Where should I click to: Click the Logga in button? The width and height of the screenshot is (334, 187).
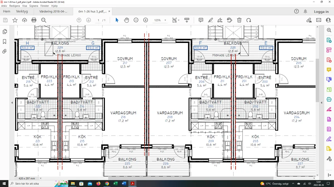(x=321, y=12)
